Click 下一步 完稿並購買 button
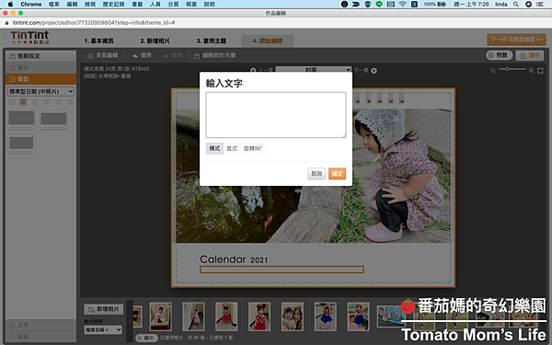This screenshot has height=345, width=552. (516, 40)
